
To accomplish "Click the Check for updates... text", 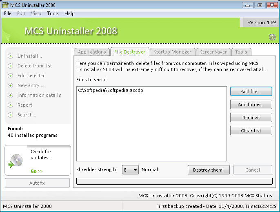I will point(42,155).
